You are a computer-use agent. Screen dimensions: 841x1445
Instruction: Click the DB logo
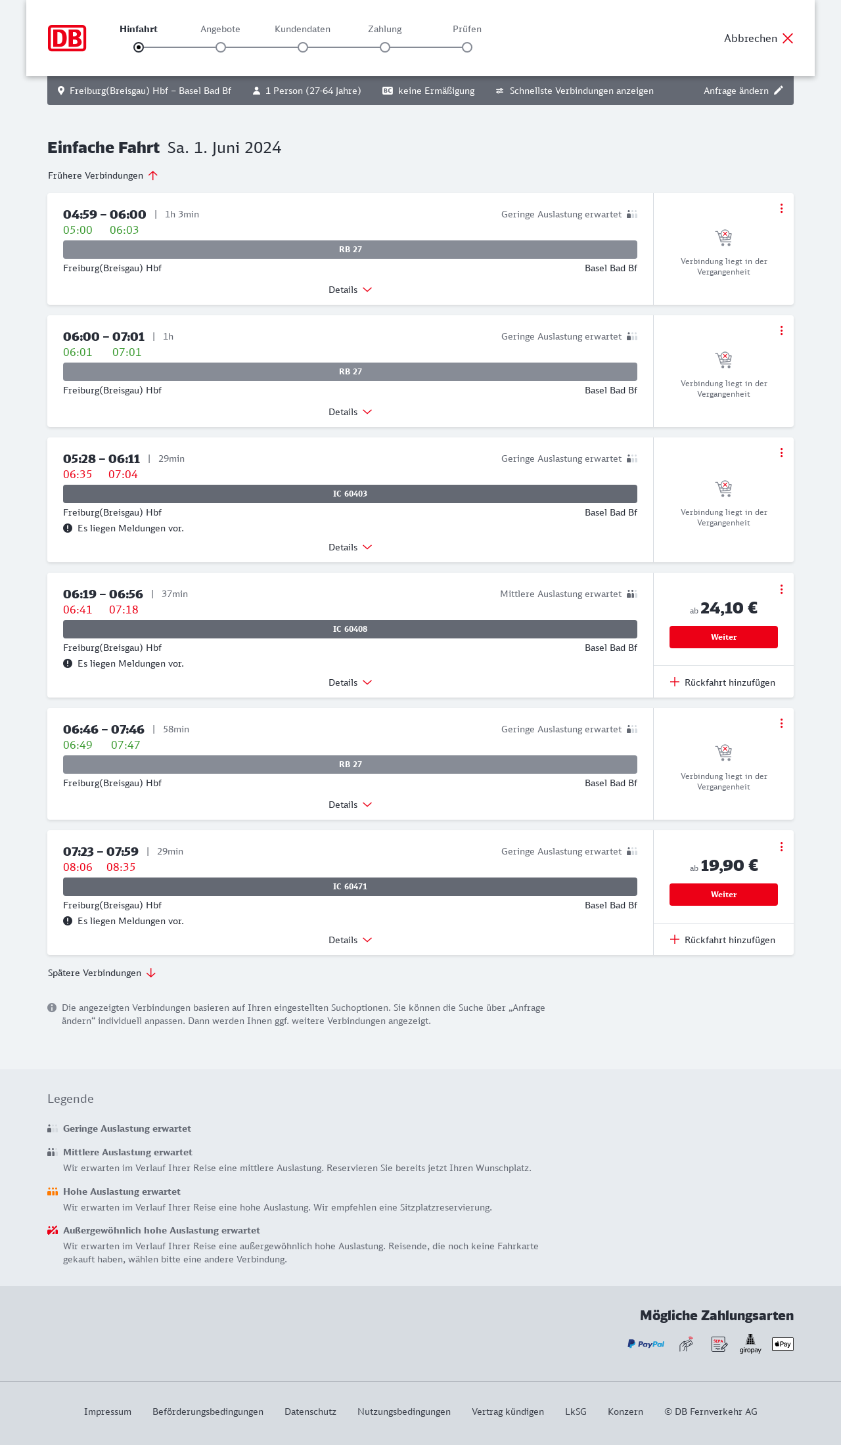67,38
